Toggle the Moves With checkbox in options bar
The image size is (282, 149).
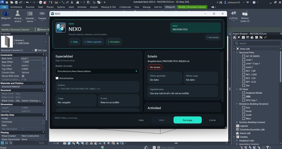click(38, 29)
